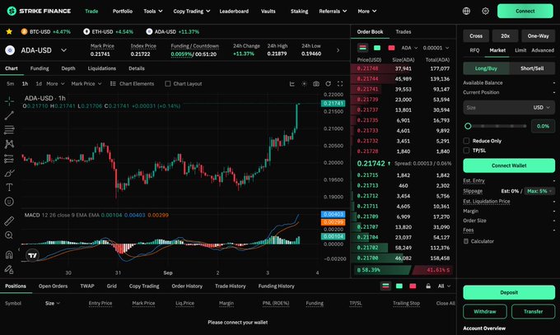
Task: Select the trend line drawing tool
Action: [x=9, y=115]
